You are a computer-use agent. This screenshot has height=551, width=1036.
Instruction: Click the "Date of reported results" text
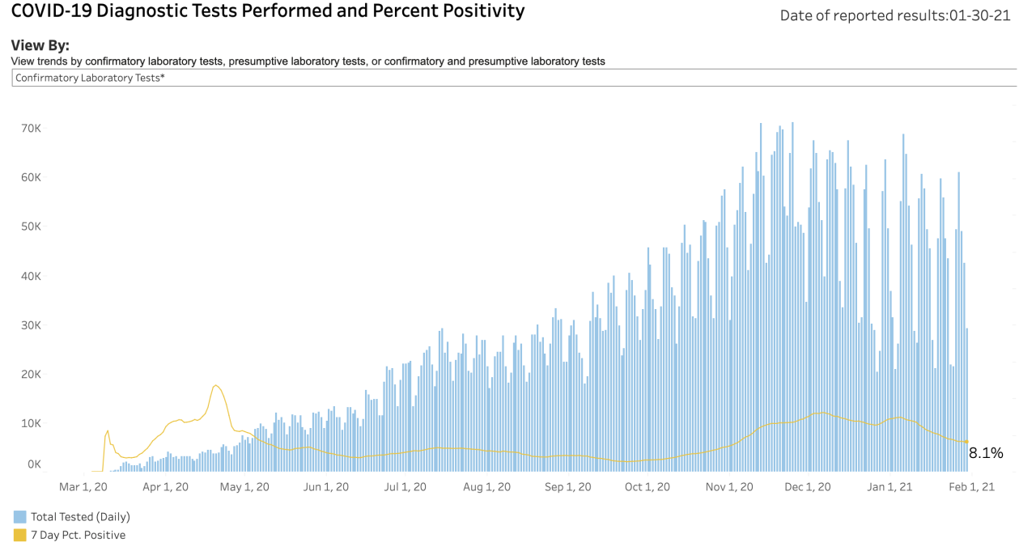[x=895, y=15]
